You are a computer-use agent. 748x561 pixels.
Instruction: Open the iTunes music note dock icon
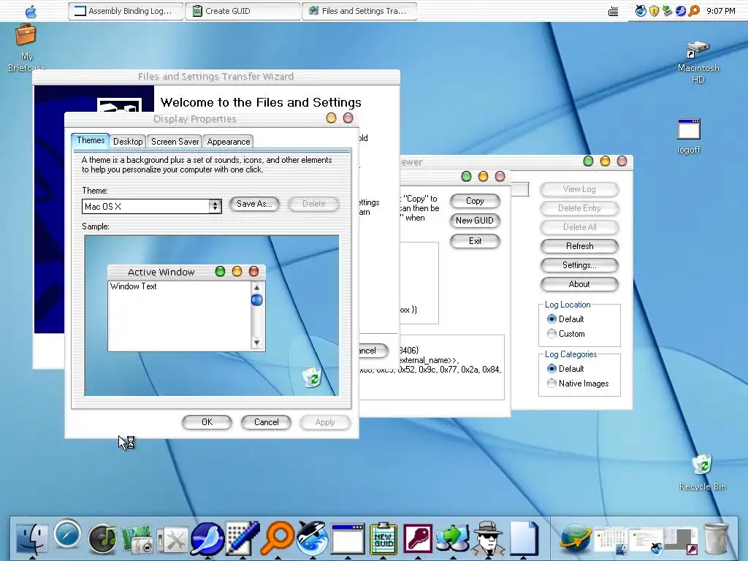tap(102, 538)
